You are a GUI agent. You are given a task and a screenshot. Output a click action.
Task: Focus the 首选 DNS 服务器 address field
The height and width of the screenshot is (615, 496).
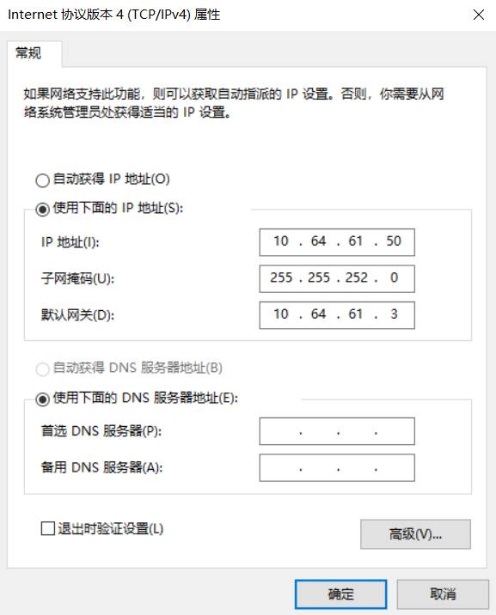(x=337, y=431)
